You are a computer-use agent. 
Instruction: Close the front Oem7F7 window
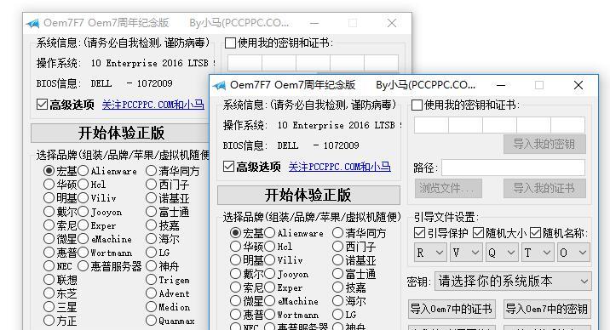(578, 85)
